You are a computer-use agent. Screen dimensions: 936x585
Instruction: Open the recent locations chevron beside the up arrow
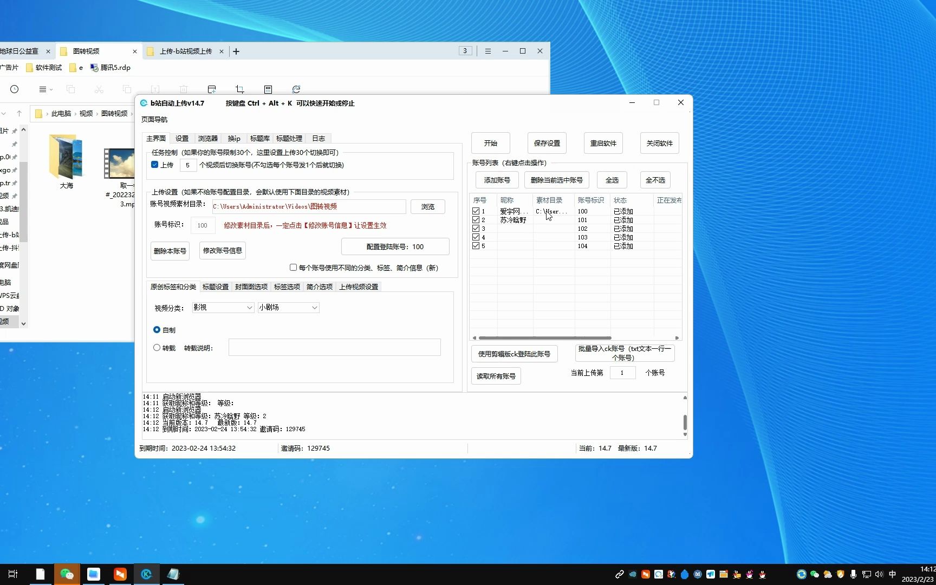[4, 113]
